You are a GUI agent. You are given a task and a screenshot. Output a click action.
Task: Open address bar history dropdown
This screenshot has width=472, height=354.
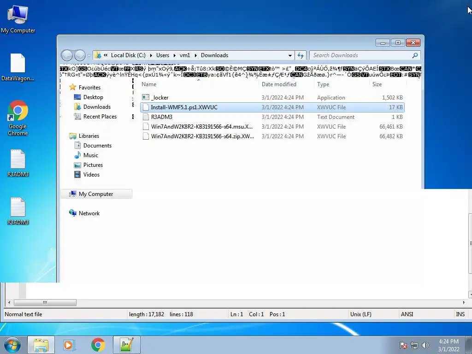(290, 55)
